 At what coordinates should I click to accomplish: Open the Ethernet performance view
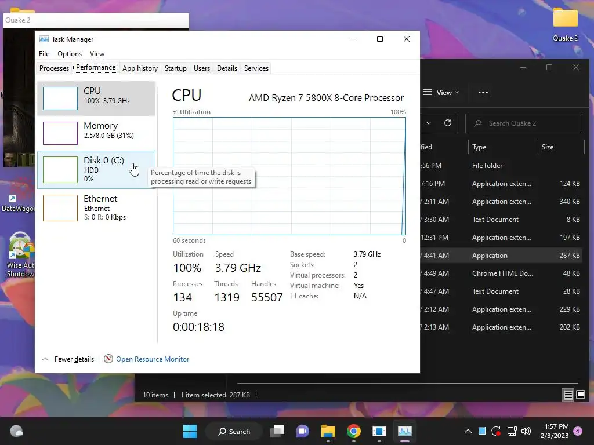96,207
